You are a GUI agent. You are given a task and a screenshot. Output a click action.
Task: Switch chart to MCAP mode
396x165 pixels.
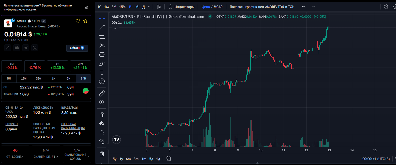click(218, 7)
